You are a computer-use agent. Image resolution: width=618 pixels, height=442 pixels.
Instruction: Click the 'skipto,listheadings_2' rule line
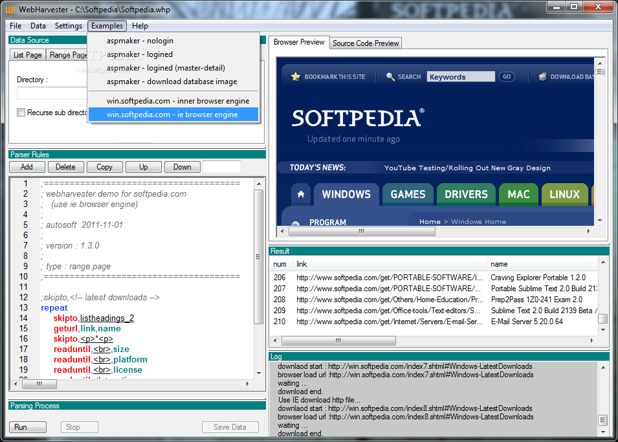[94, 318]
